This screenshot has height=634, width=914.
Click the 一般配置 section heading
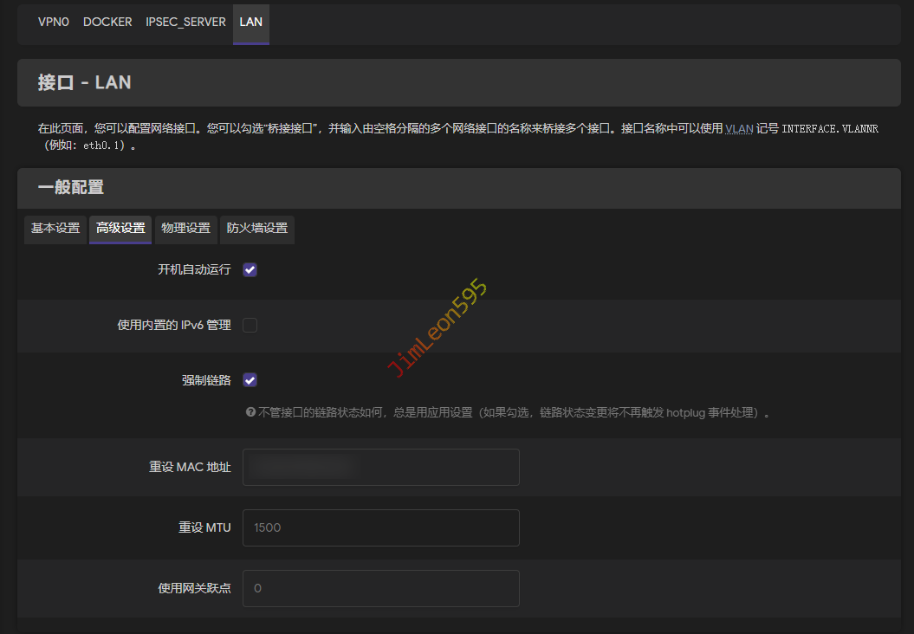(x=71, y=187)
